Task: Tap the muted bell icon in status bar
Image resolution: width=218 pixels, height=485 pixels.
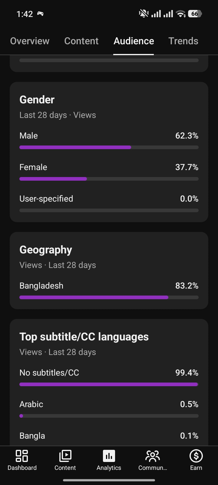Action: click(x=144, y=14)
